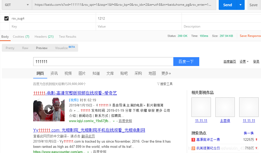The image size is (261, 153).
Task: Open hot search 抗美援朝纪念日
Action: [x=208, y=148]
